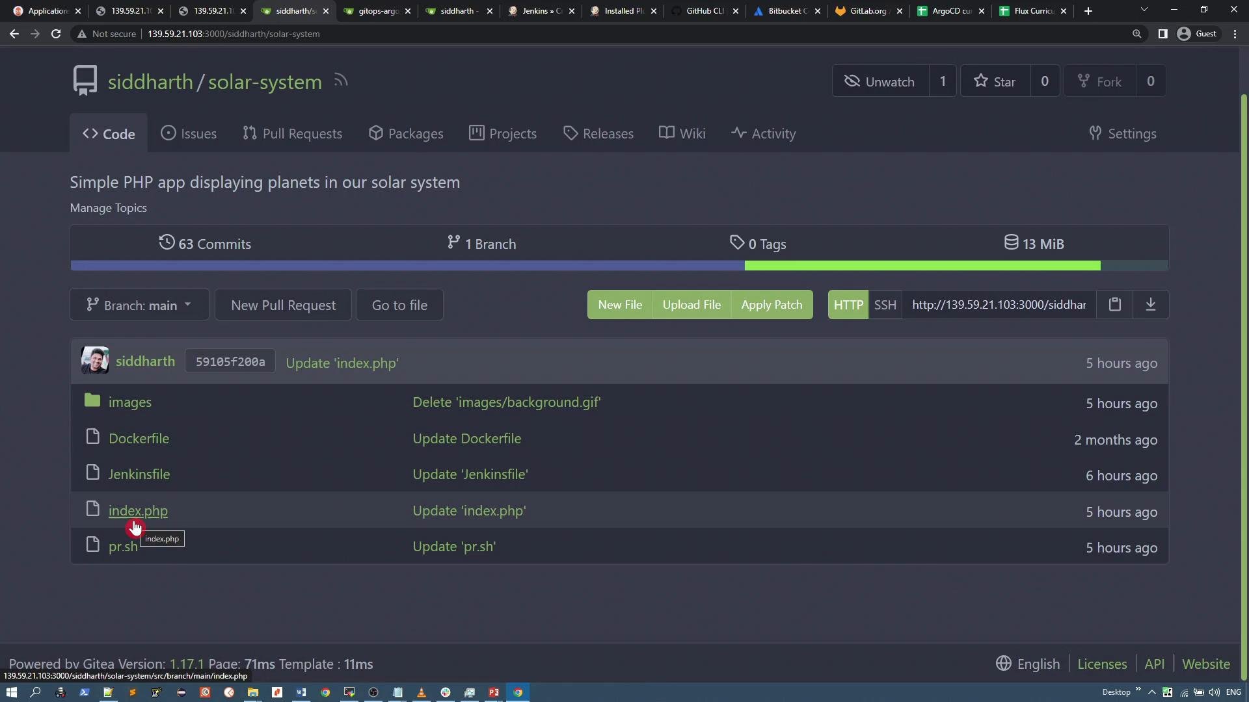Screen dimensions: 1249x702
Task: View the 63 Commits history
Action: pos(205,244)
